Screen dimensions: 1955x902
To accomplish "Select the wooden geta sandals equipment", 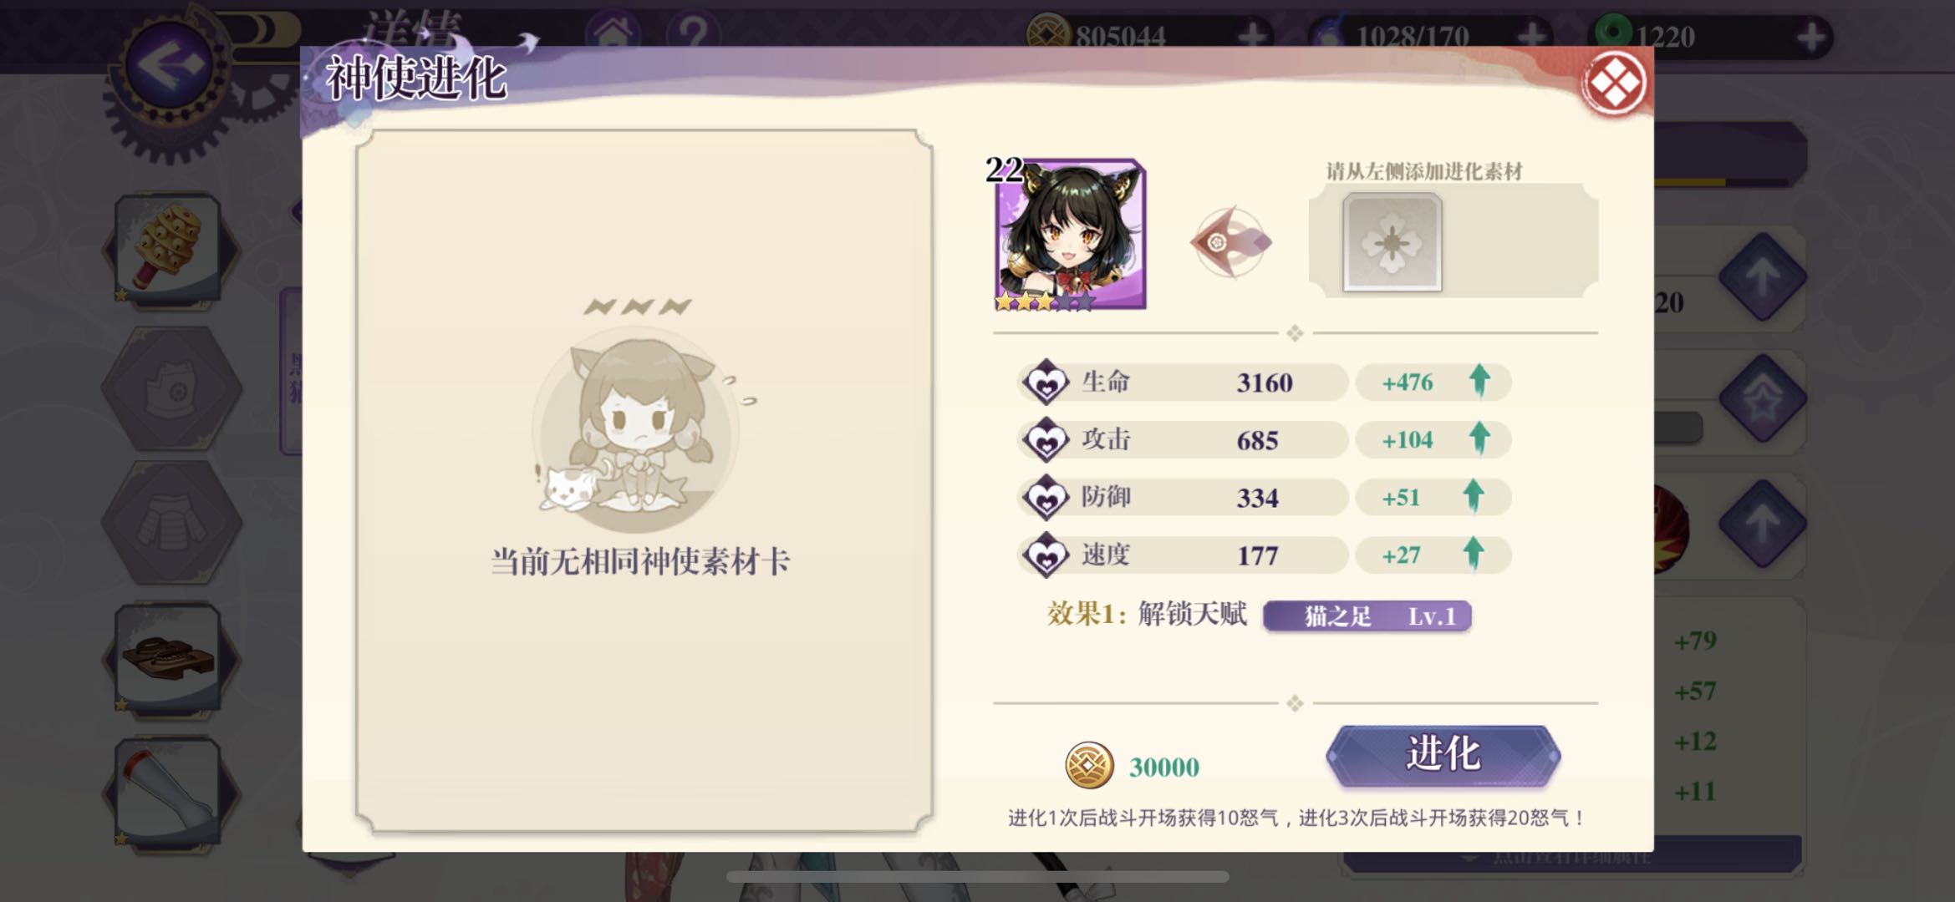I will (x=169, y=656).
